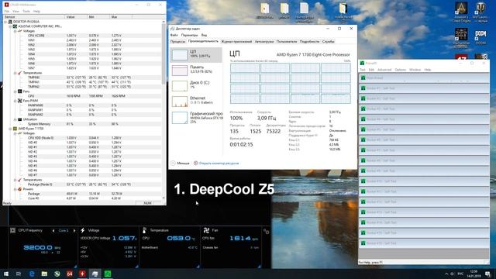Open Файл menu in Task Manager
Viewport: 496px width, 279px height.
tap(174, 35)
